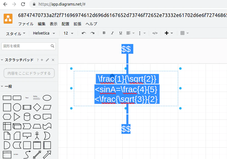Select the trapezoid shape
This screenshot has width=227, height=159.
tap(37, 126)
